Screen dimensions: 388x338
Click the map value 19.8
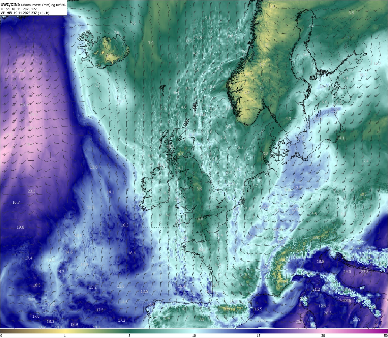(20, 227)
